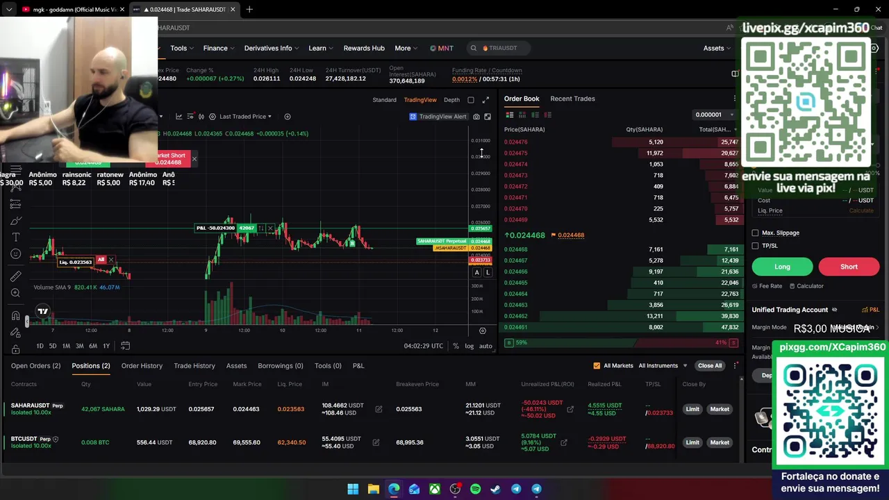Toggle the magnet snap tool
The image size is (889, 500).
coord(15,317)
